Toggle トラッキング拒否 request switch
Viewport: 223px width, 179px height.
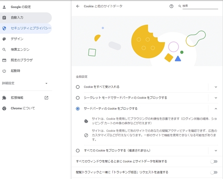click(214, 172)
